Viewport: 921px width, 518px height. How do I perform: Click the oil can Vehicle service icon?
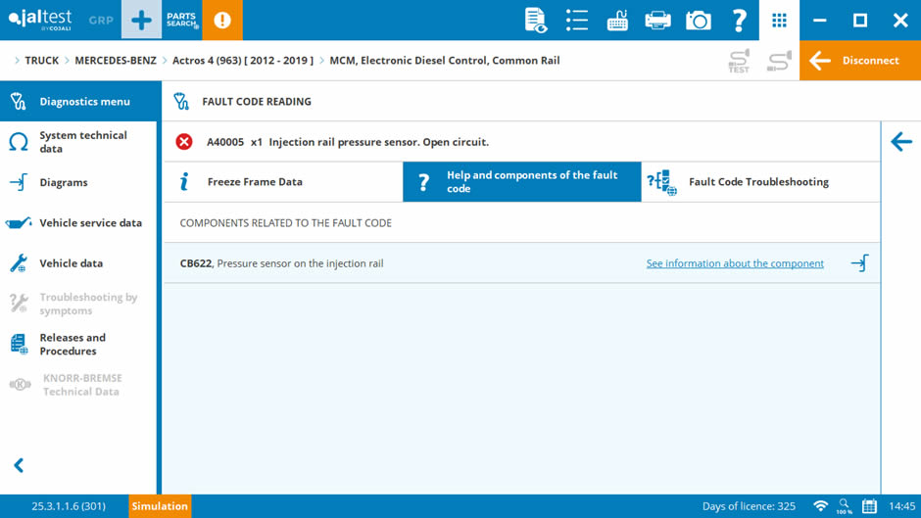(19, 223)
